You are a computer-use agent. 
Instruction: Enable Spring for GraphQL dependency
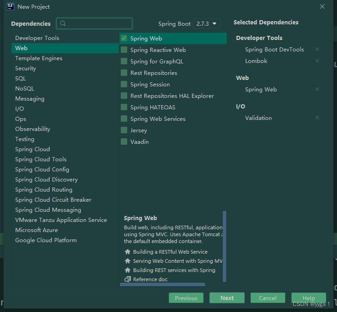pos(124,62)
